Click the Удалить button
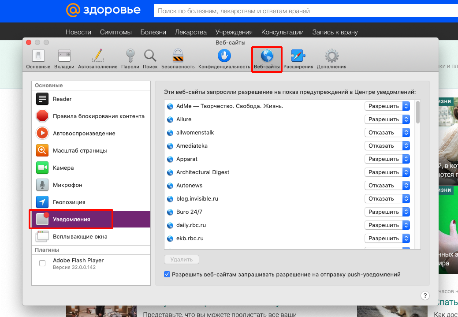This screenshot has height=317, width=458. pyautogui.click(x=182, y=259)
